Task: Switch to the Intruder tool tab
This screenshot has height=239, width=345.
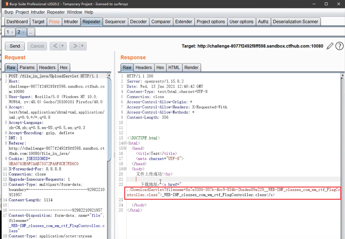Action: tap(71, 22)
